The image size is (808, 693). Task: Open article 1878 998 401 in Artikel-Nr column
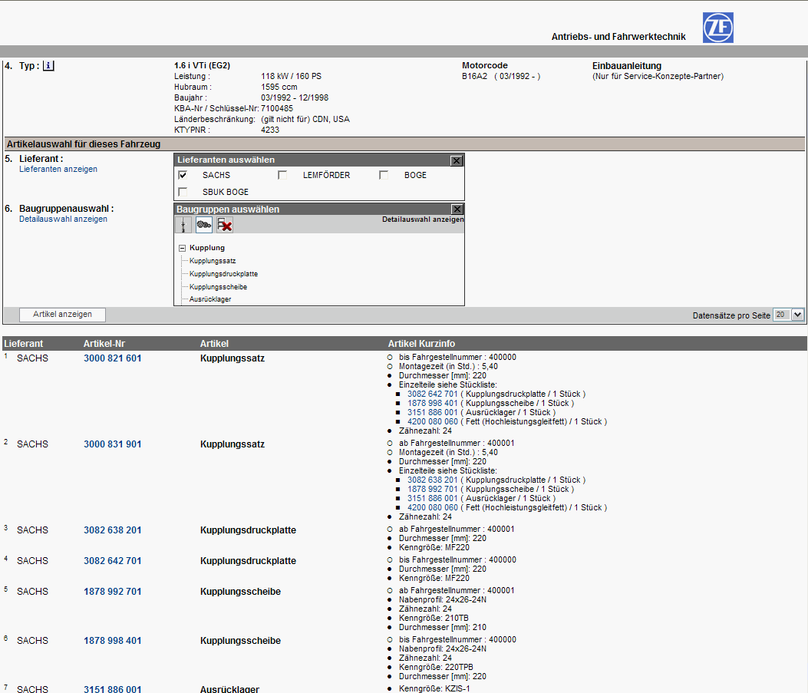pos(112,641)
